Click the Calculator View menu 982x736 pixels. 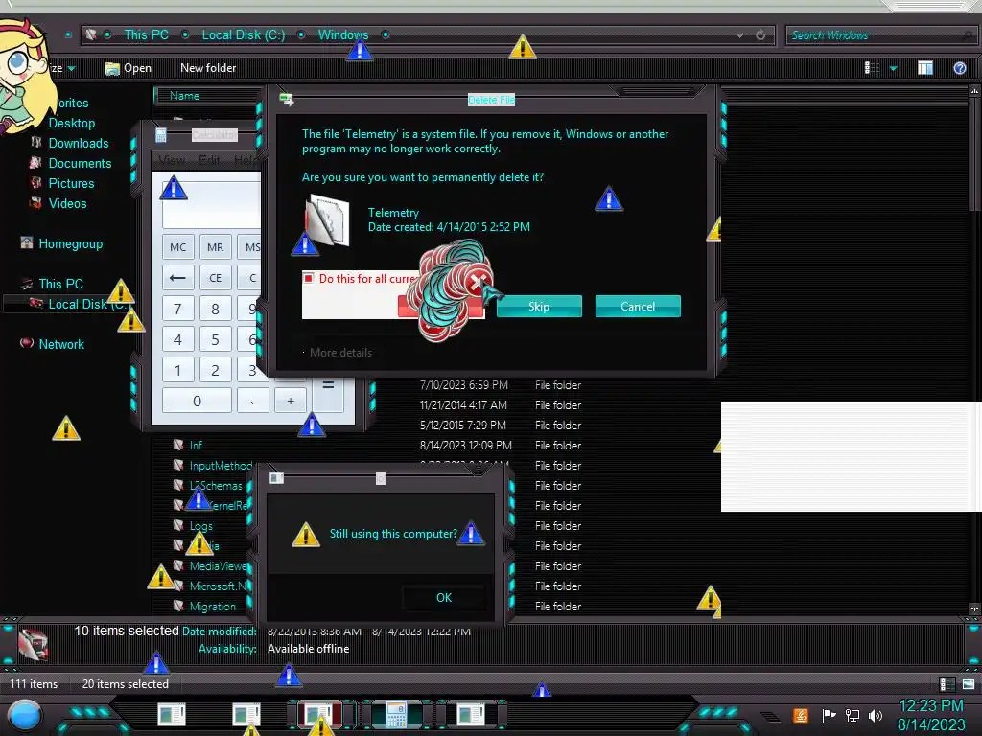(172, 160)
